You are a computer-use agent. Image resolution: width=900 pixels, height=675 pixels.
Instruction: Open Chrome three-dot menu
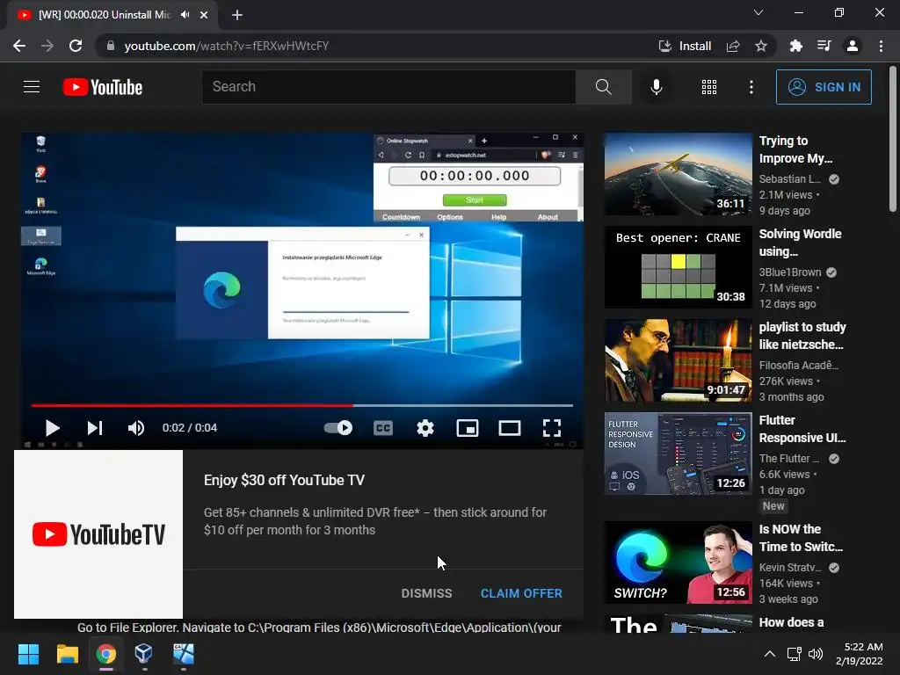pos(881,46)
